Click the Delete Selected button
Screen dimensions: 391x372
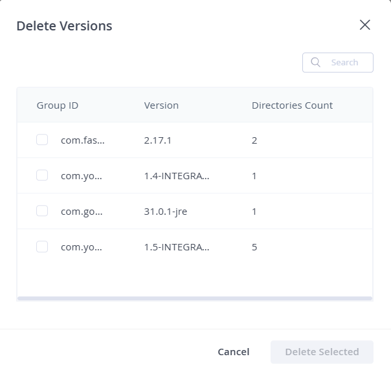point(322,352)
